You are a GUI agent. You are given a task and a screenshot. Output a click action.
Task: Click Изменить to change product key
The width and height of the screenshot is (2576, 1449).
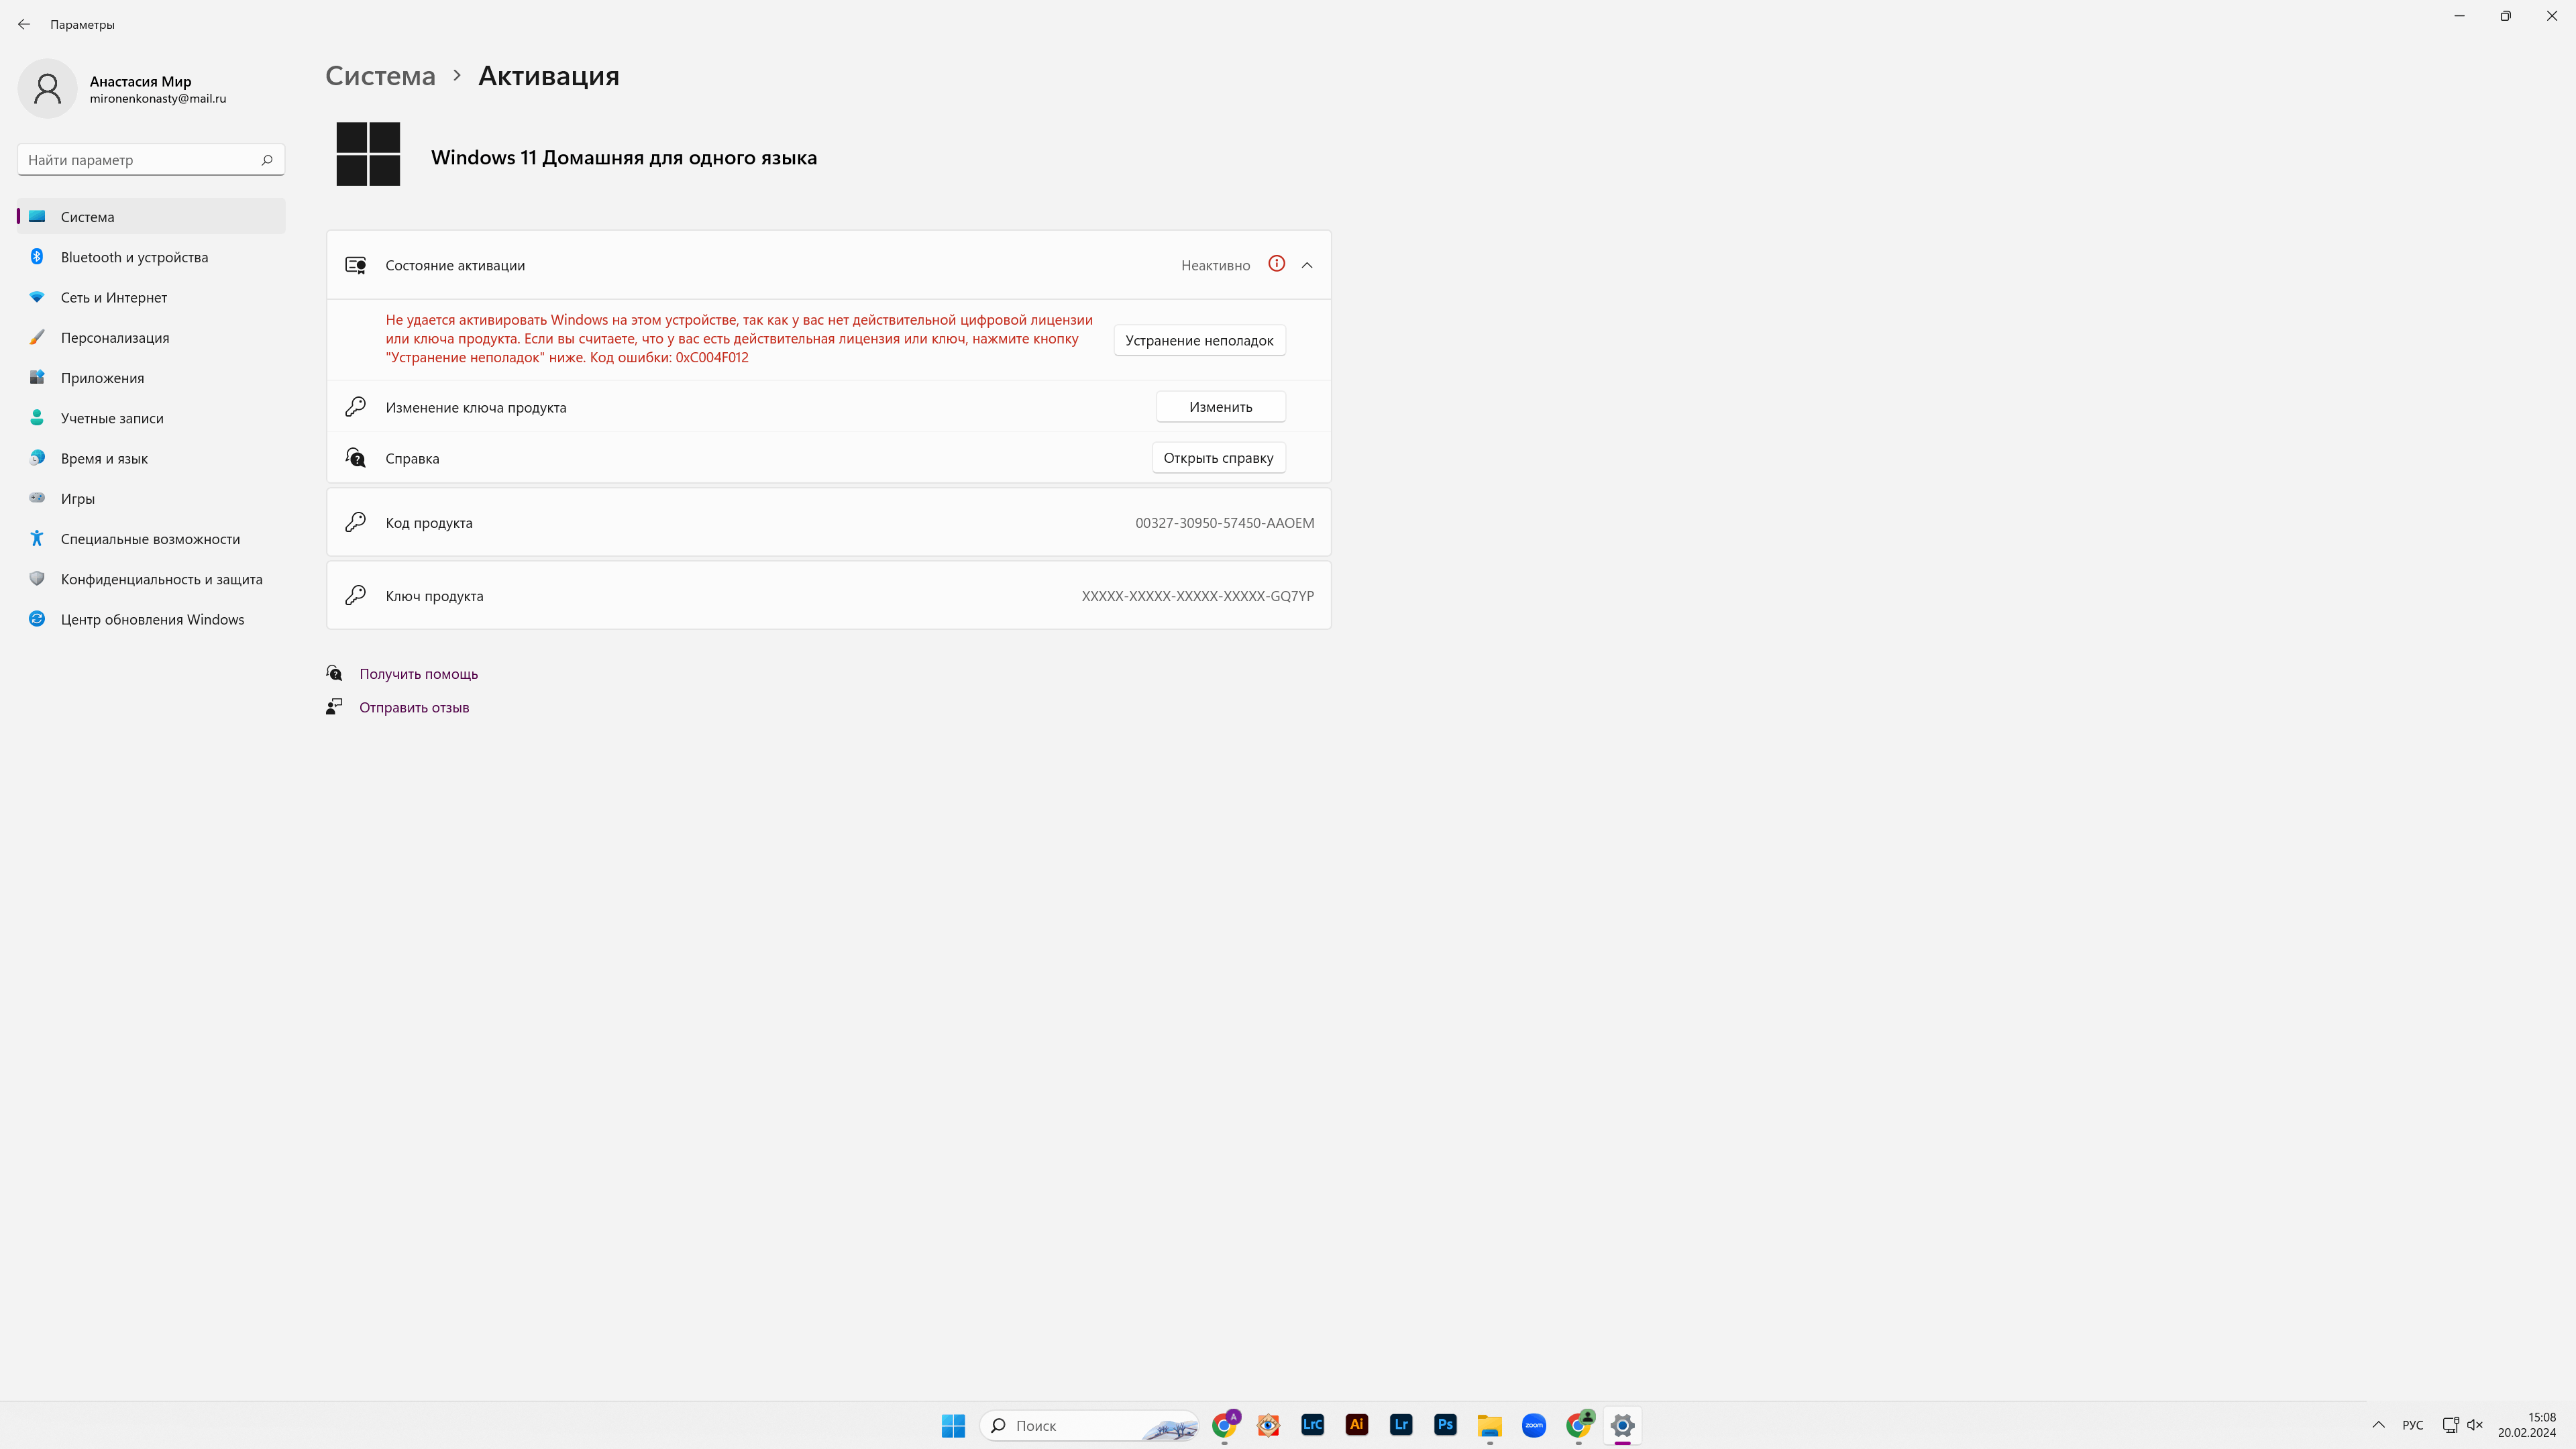point(1220,407)
